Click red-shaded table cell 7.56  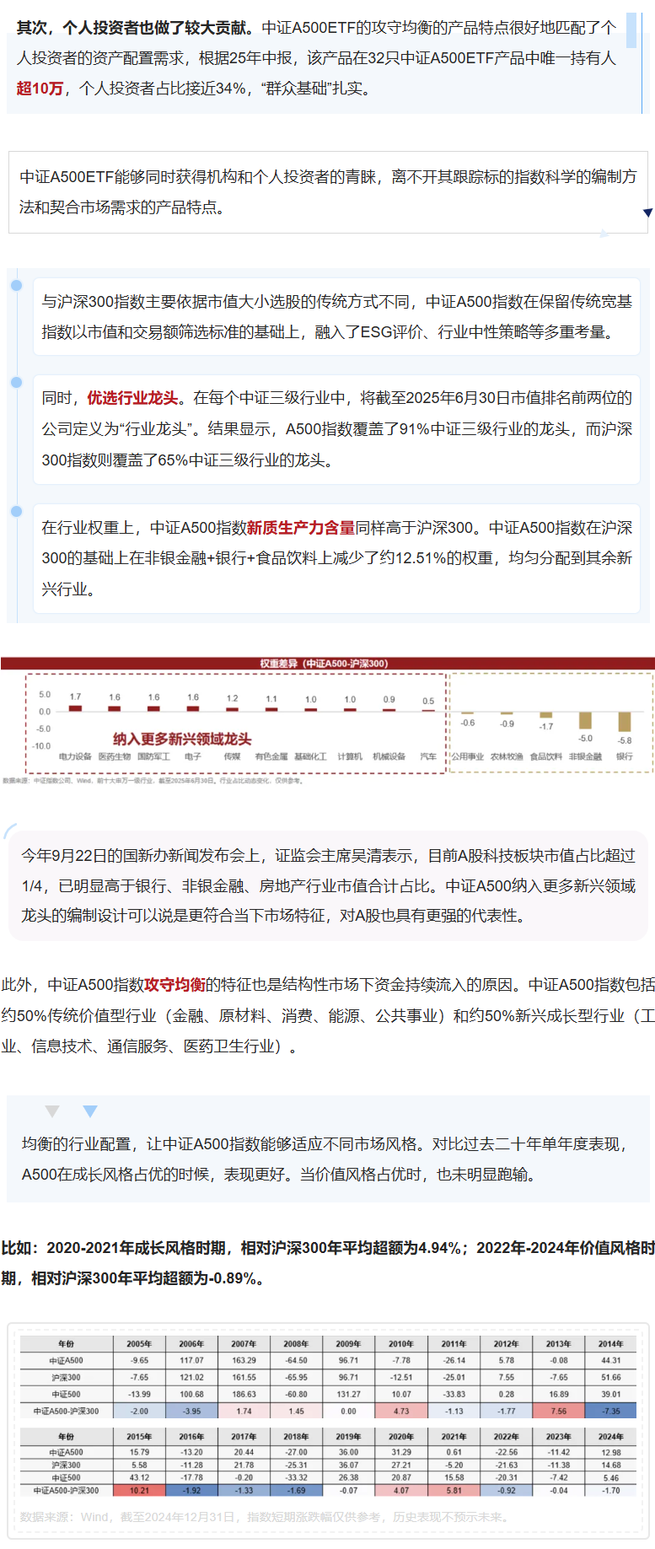point(558,1411)
